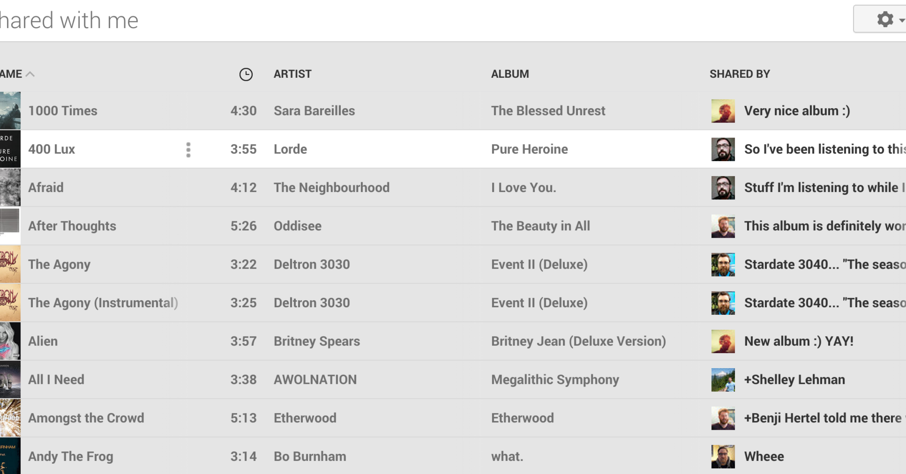Click the 1000 Times album art thumbnail
The width and height of the screenshot is (906, 474).
pyautogui.click(x=10, y=111)
